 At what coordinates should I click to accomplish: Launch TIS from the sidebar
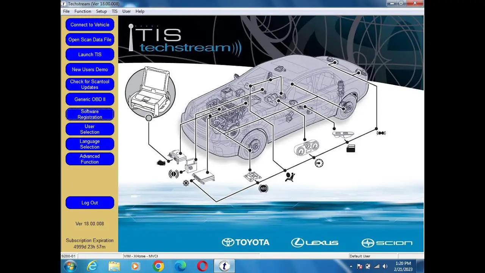tap(90, 55)
